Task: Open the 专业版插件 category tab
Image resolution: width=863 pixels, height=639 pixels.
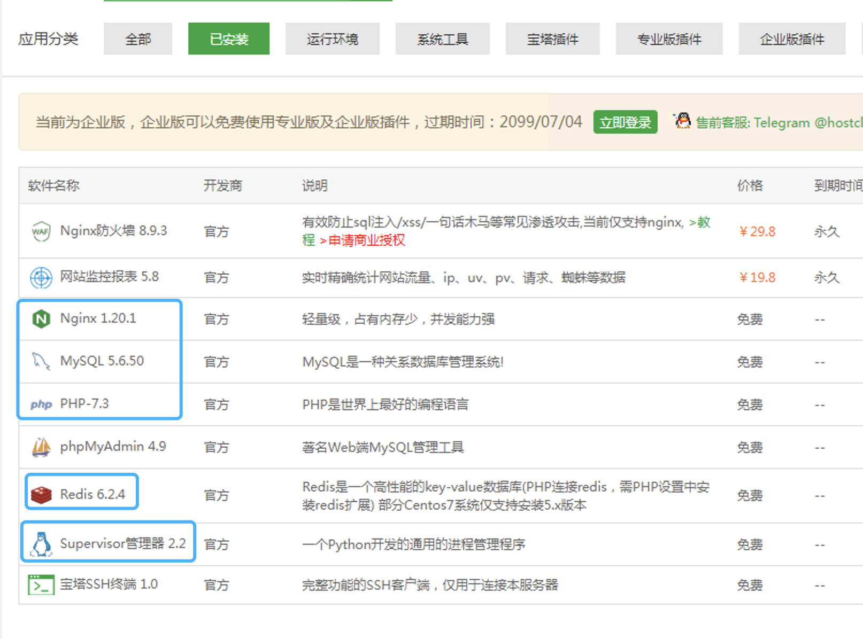Action: (669, 38)
